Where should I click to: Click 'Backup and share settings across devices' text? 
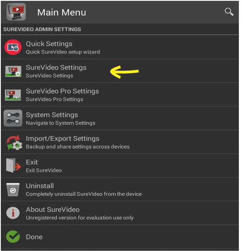click(x=78, y=147)
